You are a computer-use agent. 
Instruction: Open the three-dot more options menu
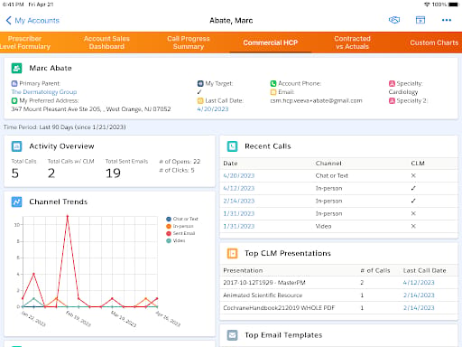coord(447,20)
